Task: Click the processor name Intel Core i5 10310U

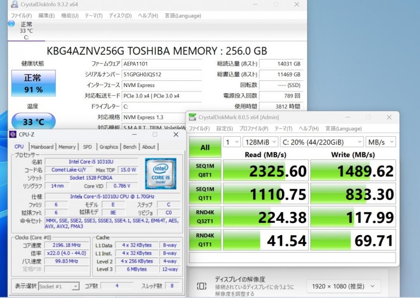Action: (x=91, y=161)
